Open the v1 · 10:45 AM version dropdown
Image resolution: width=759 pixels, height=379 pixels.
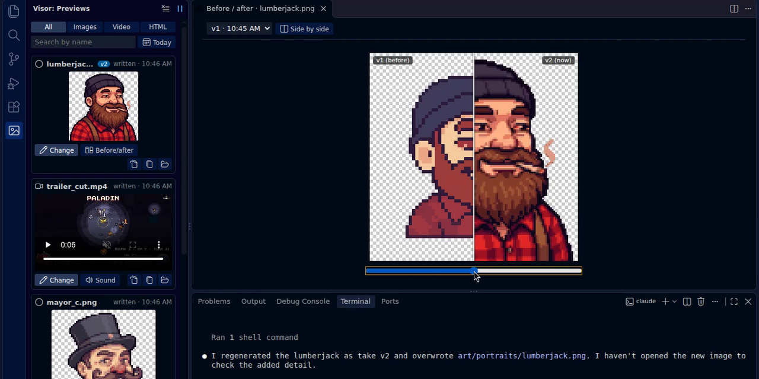(x=240, y=28)
